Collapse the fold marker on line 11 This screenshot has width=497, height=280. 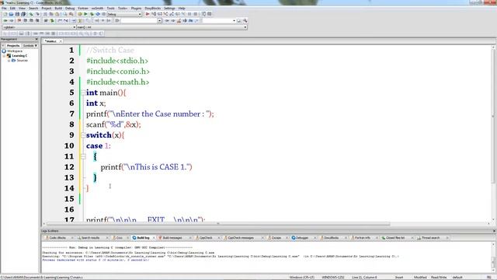(83, 156)
